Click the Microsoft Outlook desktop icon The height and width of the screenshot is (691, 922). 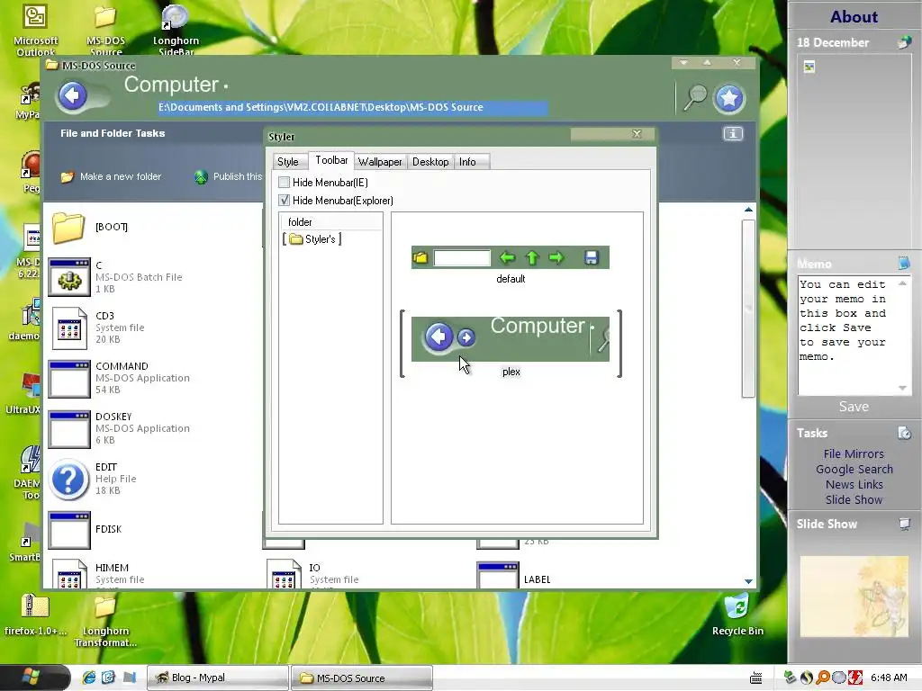click(35, 16)
